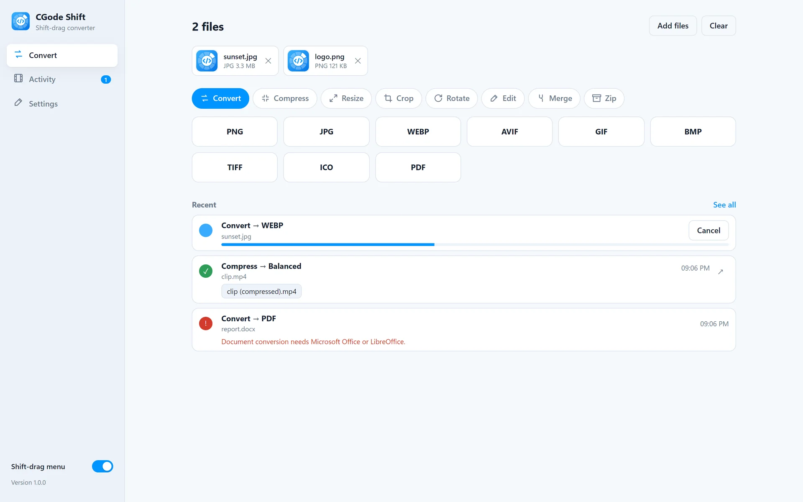Viewport: 803px width, 502px height.
Task: Clear all files from the list
Action: (x=719, y=26)
